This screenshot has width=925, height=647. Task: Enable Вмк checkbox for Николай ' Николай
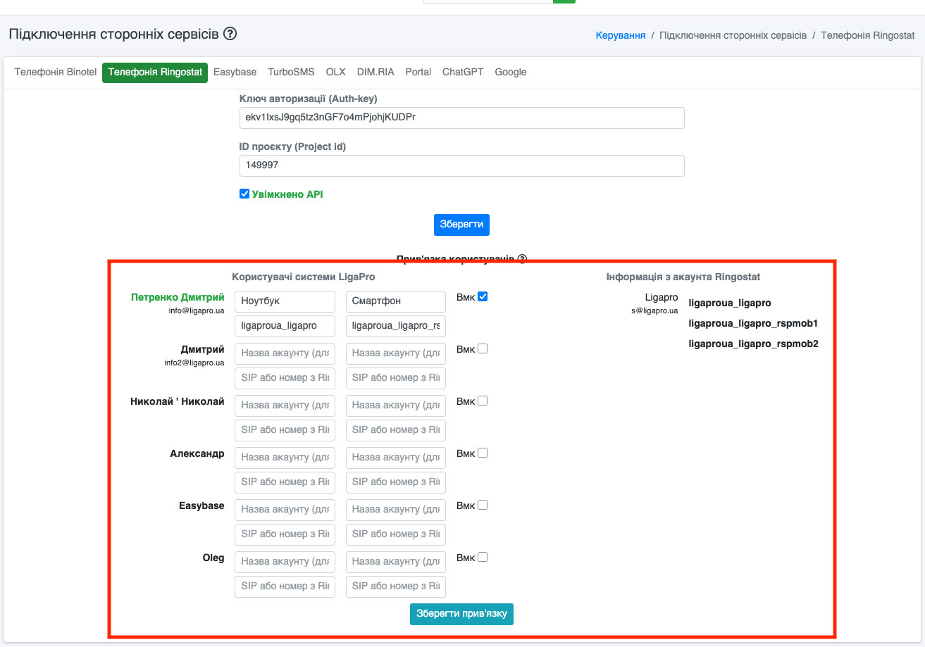pos(483,401)
